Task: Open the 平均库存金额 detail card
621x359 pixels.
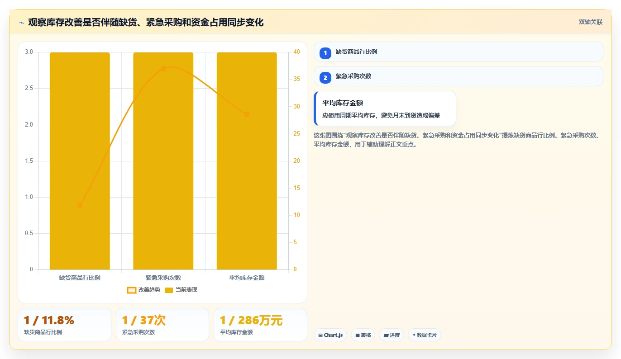Action: pos(385,109)
